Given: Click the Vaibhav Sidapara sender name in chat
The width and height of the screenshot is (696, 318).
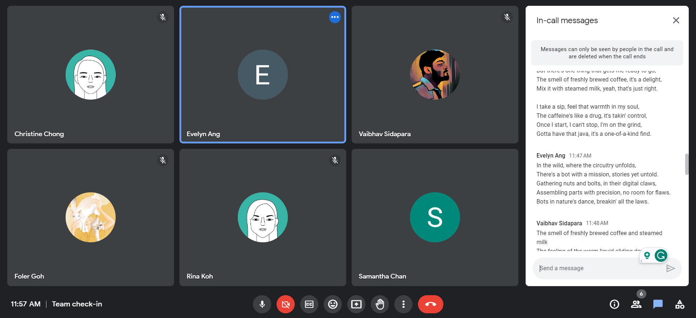Looking at the screenshot, I should tap(559, 223).
